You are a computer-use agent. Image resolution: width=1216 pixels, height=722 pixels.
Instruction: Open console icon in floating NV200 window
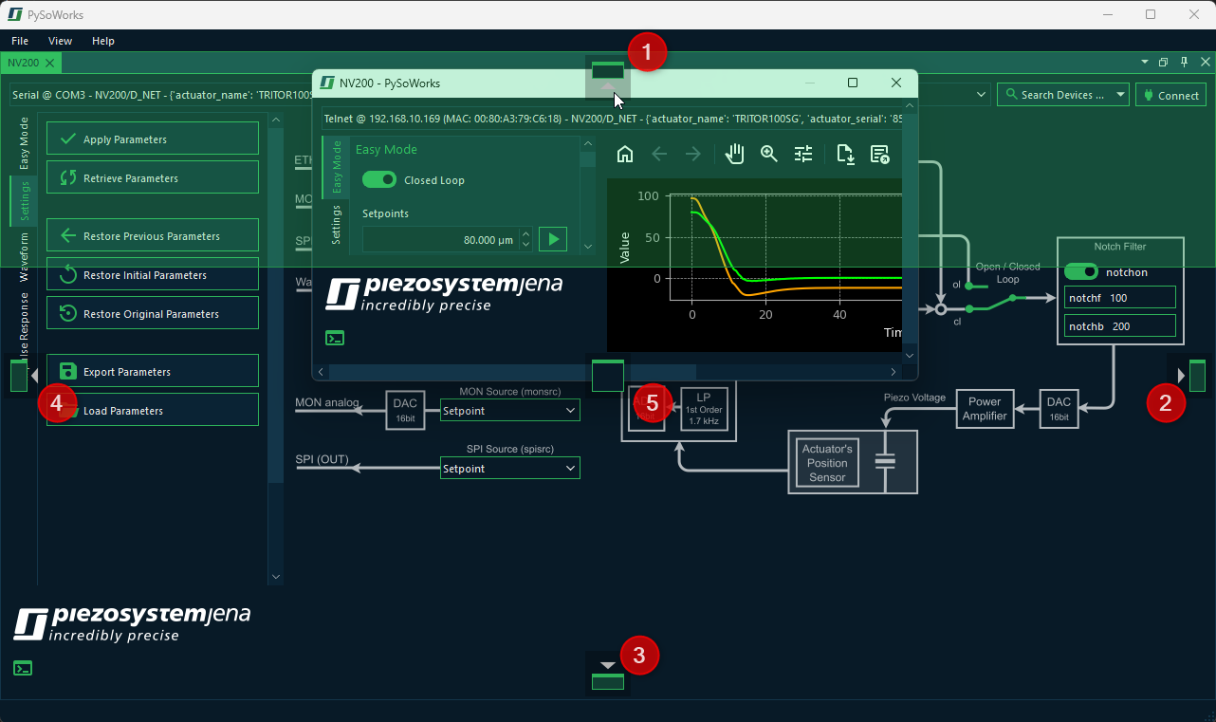click(334, 337)
